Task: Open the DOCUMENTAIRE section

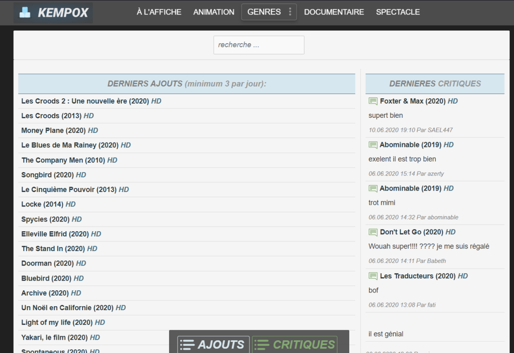Action: [x=334, y=12]
